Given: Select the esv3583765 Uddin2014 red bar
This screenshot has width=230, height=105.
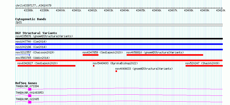Looking at the screenshot, I should (119, 60).
